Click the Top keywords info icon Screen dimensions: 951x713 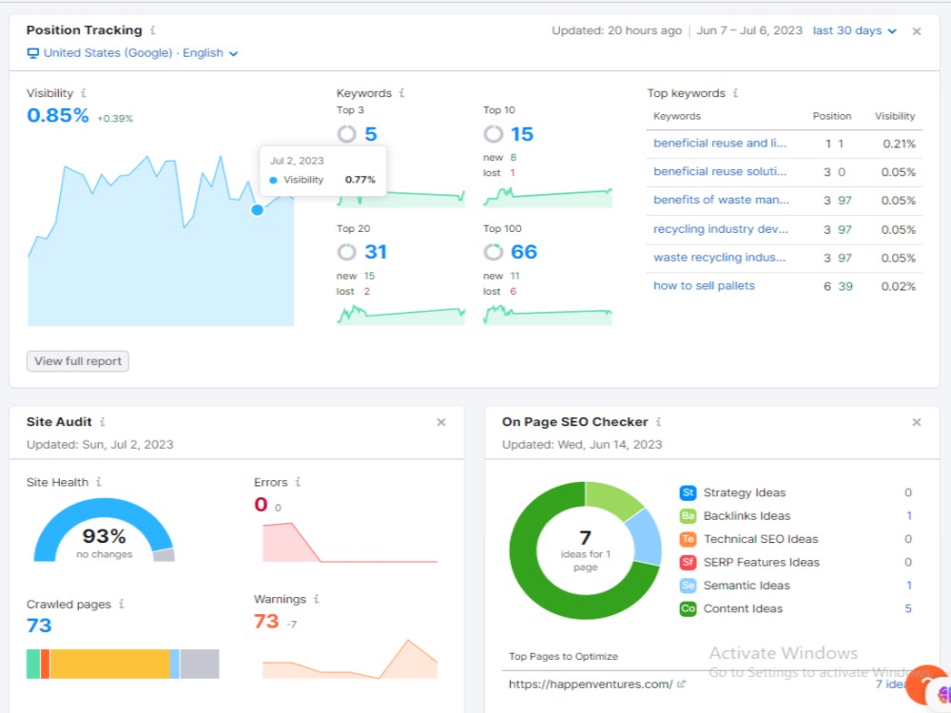click(x=735, y=93)
